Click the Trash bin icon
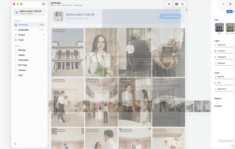 point(16,40)
